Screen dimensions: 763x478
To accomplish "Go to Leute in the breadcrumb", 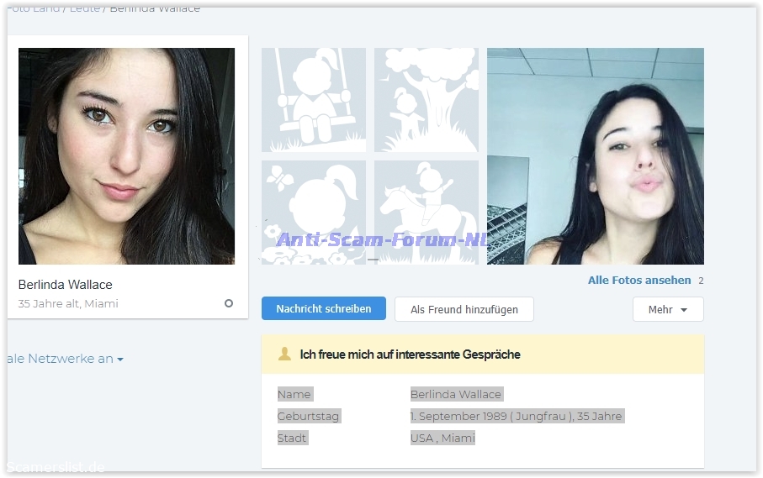I will (x=83, y=8).
